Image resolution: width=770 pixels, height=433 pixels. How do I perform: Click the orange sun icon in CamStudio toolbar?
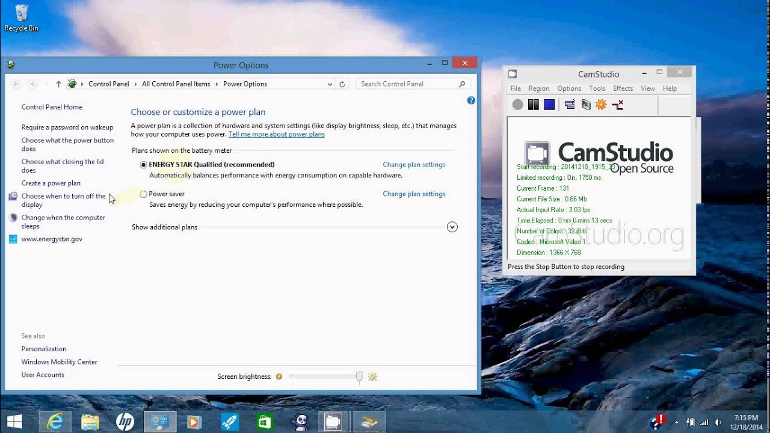pos(601,105)
